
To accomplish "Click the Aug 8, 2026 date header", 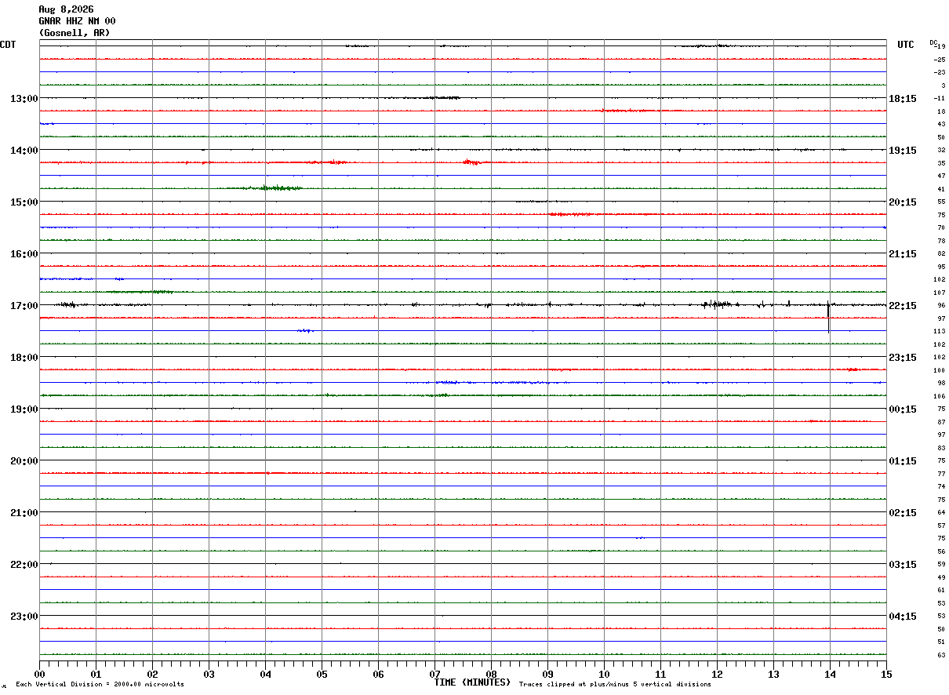I will click(66, 9).
